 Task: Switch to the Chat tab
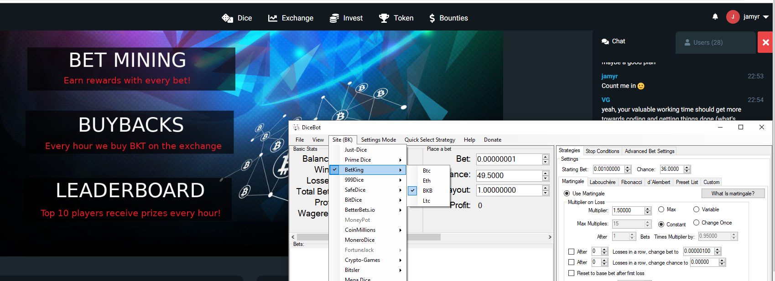coord(613,41)
